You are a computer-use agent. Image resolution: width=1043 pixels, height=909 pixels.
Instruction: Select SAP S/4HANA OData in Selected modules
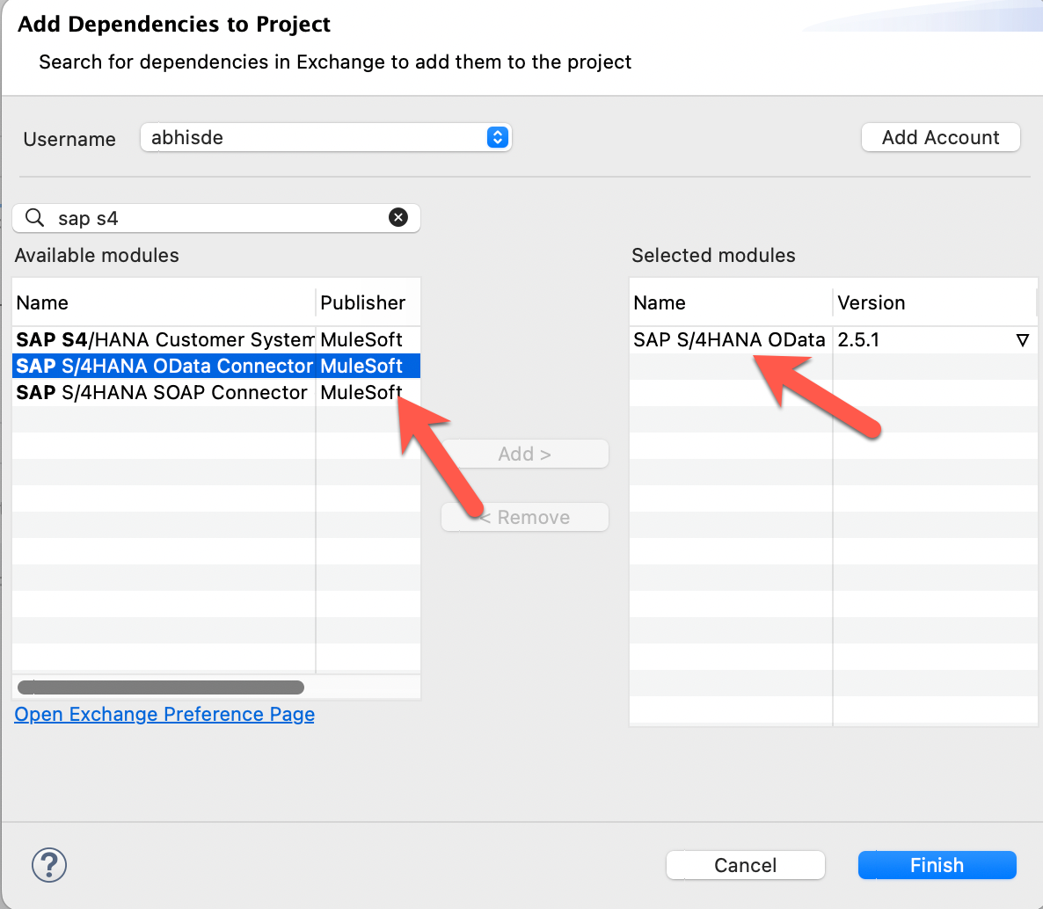pos(729,340)
